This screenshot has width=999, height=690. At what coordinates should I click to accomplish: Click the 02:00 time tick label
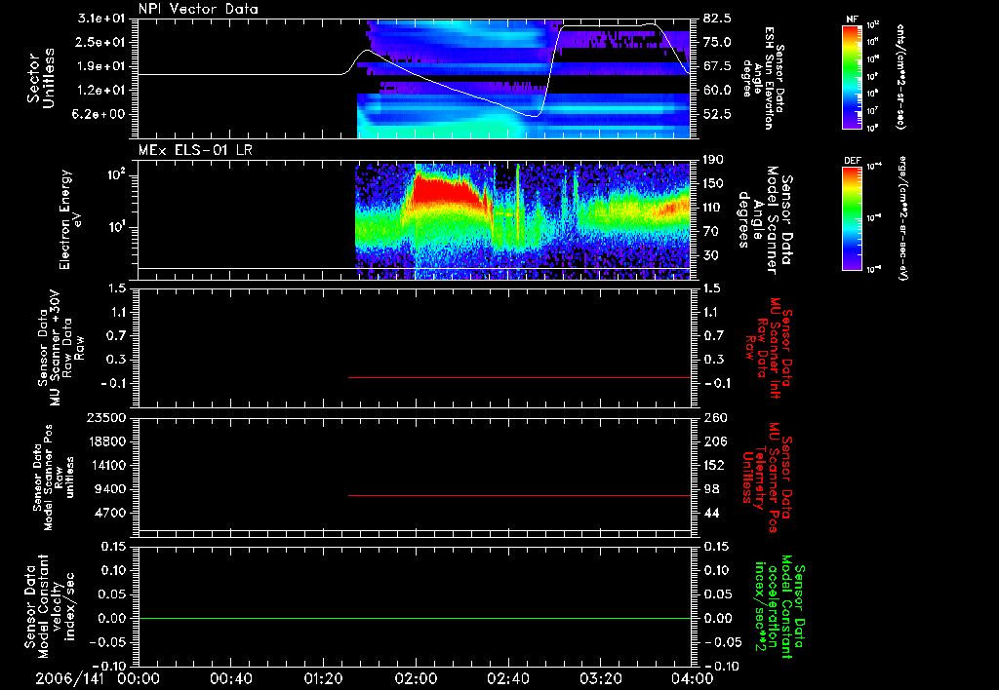(x=416, y=678)
